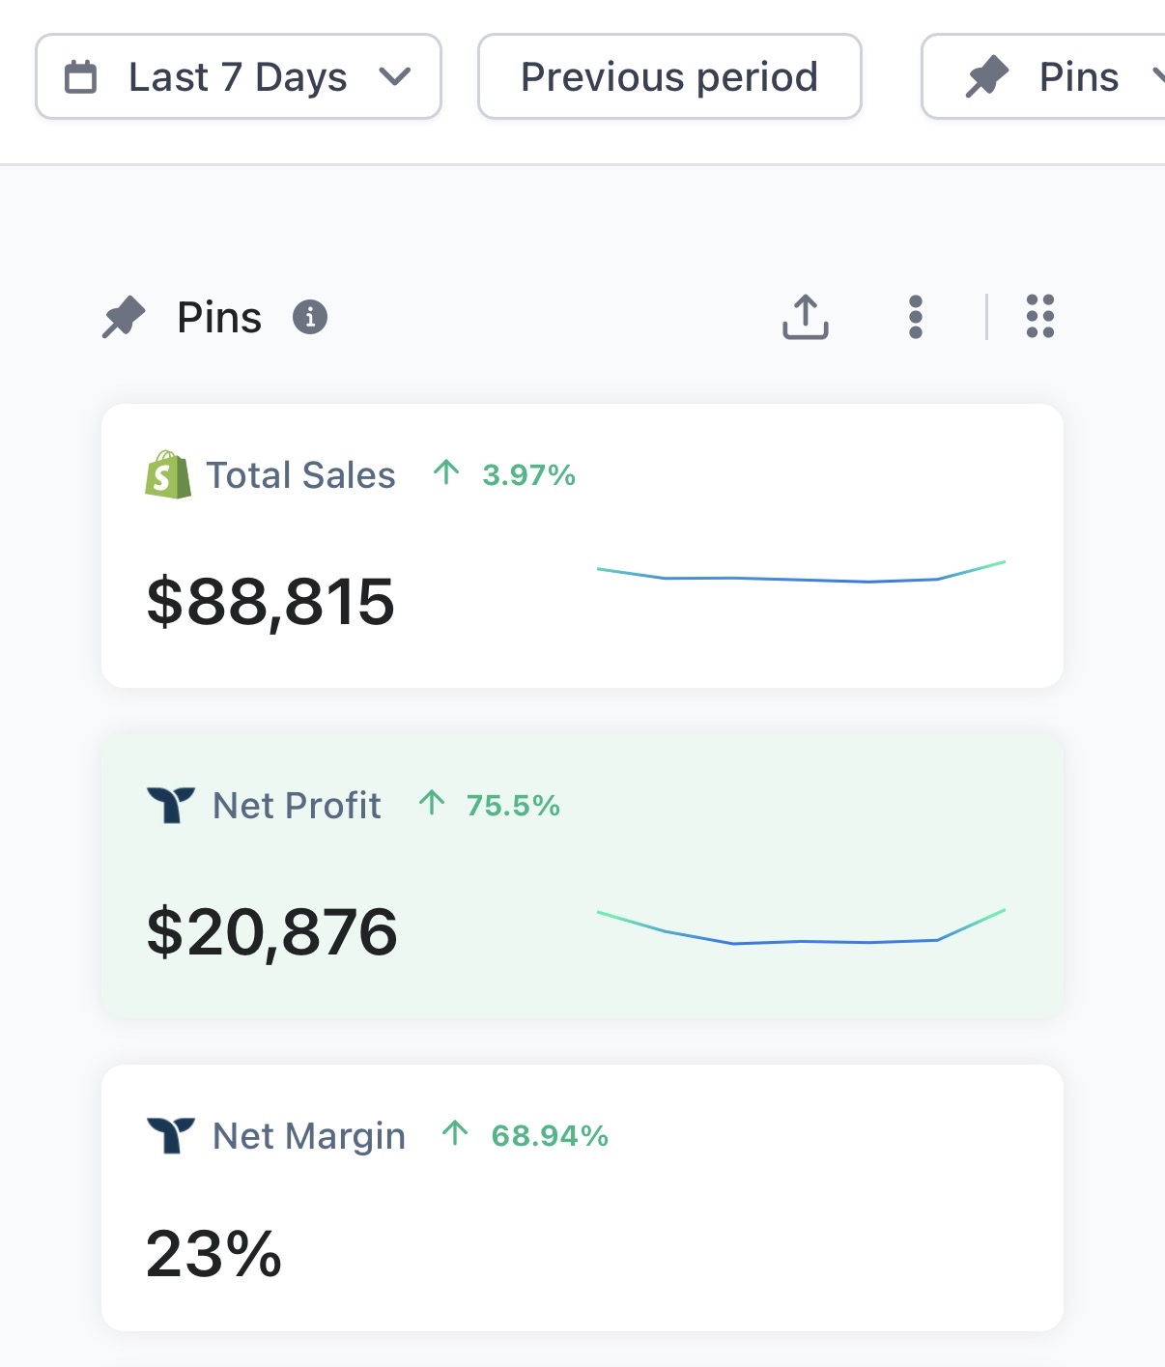Click the Net Margin whale logo icon
This screenshot has height=1367, width=1165.
[170, 1135]
